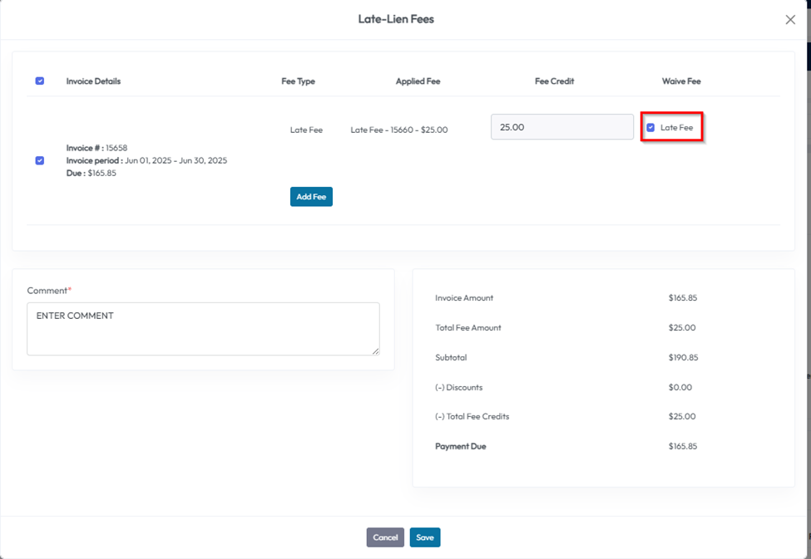Close the Late-Lien Fees dialog with the X

click(790, 20)
